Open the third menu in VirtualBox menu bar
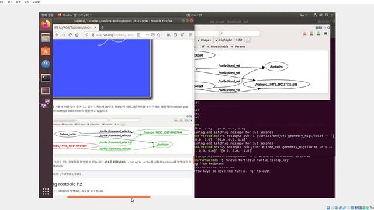 point(18,2)
